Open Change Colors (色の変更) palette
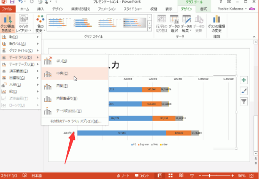The height and width of the screenshot is (179, 260). (41, 24)
